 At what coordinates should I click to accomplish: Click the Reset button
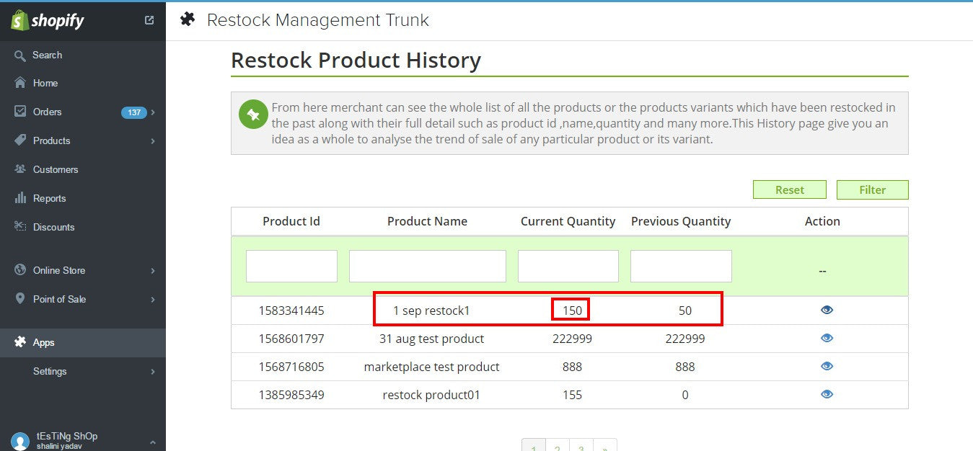click(x=789, y=189)
